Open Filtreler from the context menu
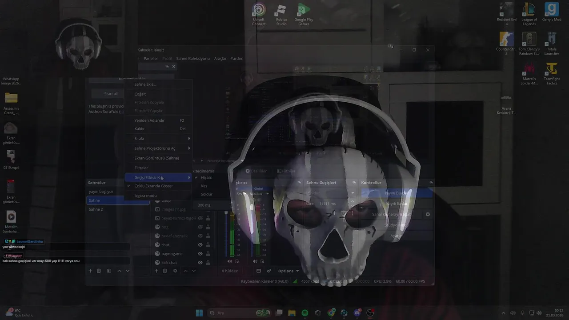 [x=158, y=168]
